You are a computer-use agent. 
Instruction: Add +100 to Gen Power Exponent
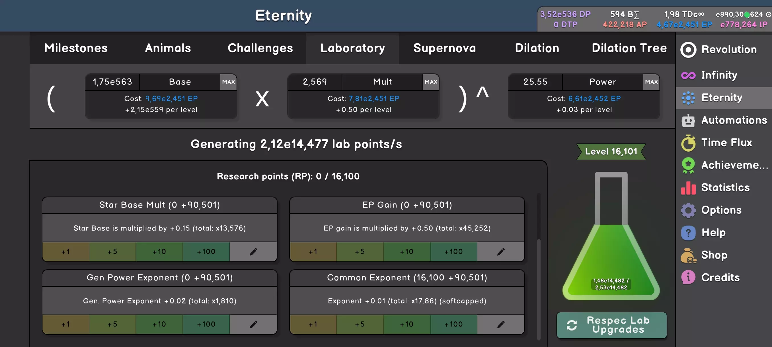pos(206,324)
